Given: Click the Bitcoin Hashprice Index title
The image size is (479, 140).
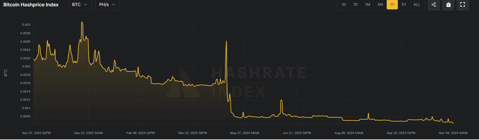Looking at the screenshot, I should click(x=31, y=5).
